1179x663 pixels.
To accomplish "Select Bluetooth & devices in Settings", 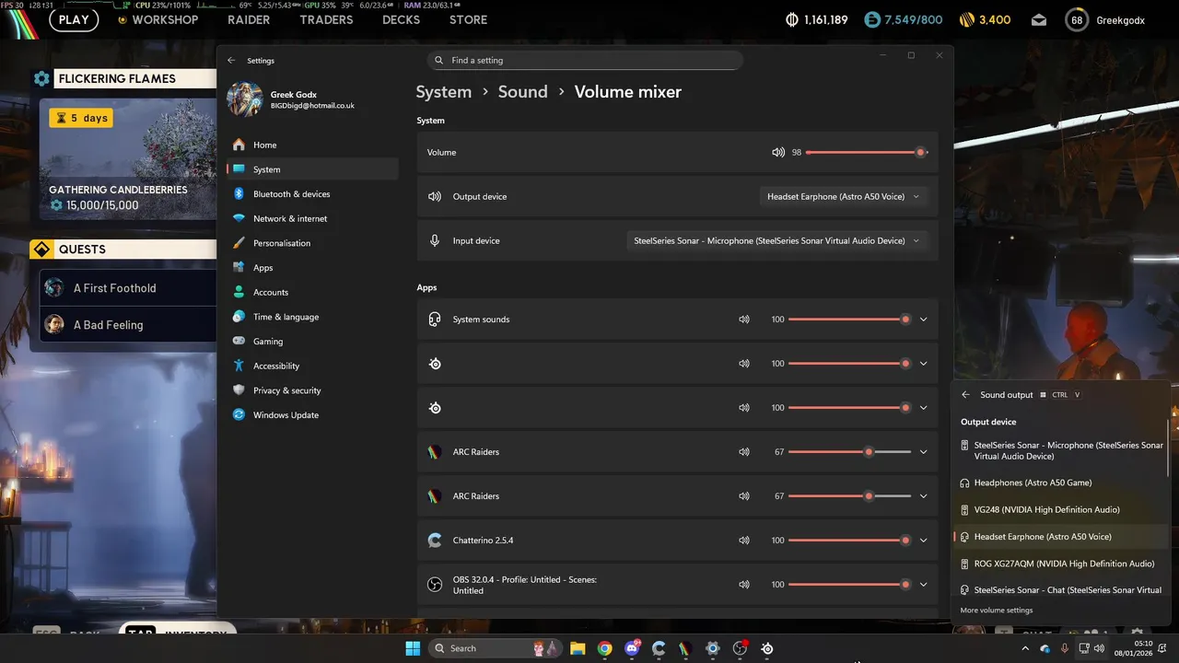I will [x=312, y=194].
